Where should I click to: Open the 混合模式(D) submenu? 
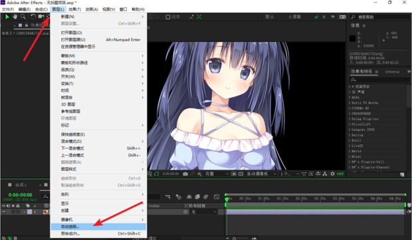click(98, 142)
